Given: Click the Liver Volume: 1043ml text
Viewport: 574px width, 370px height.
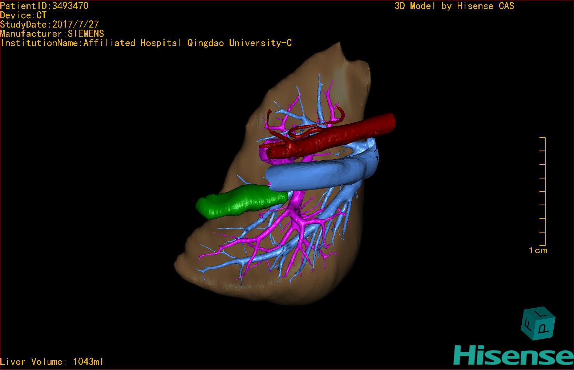Looking at the screenshot, I should (x=52, y=362).
